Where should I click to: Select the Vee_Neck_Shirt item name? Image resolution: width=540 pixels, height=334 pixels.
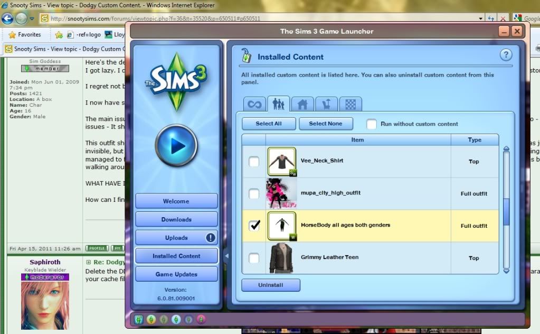point(321,161)
